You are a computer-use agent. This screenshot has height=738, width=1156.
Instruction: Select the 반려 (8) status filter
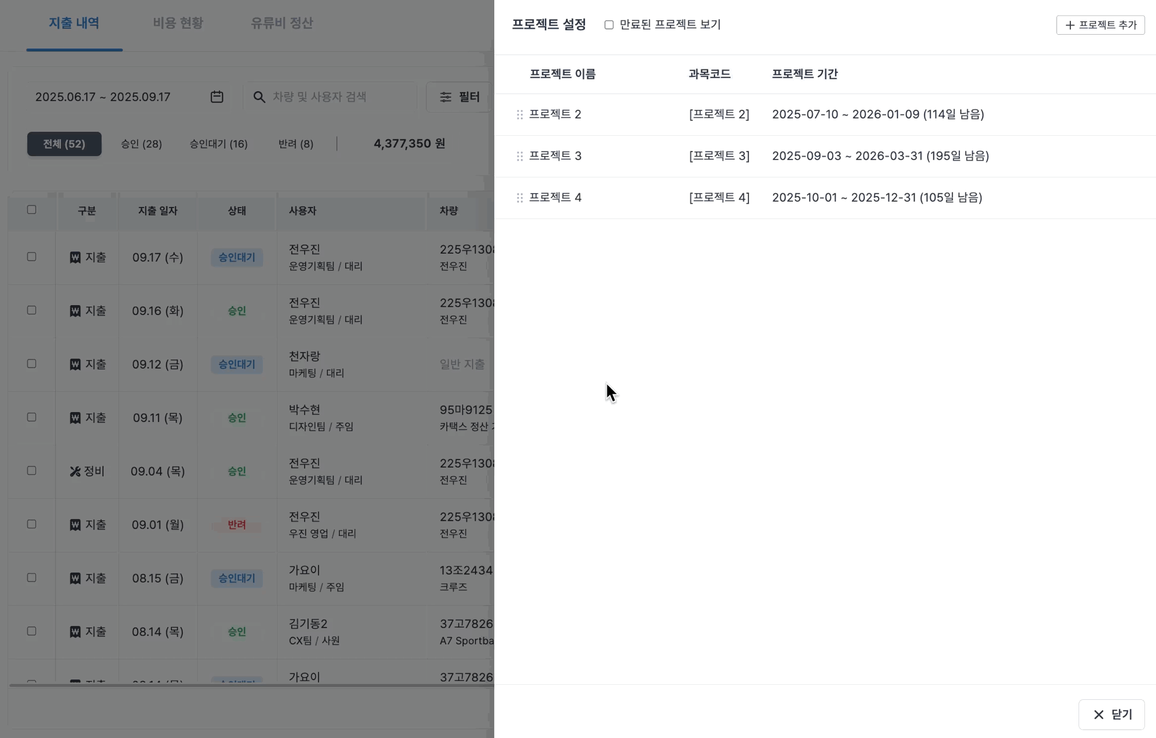(x=295, y=144)
